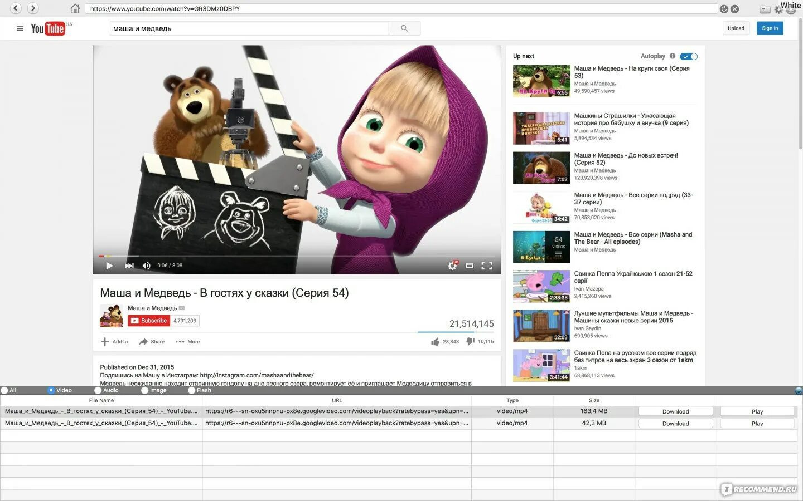Select the Audio filter radio button
803x501 pixels.
click(98, 390)
